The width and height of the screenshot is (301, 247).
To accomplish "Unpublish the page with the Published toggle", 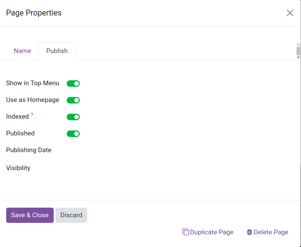I will (x=73, y=134).
